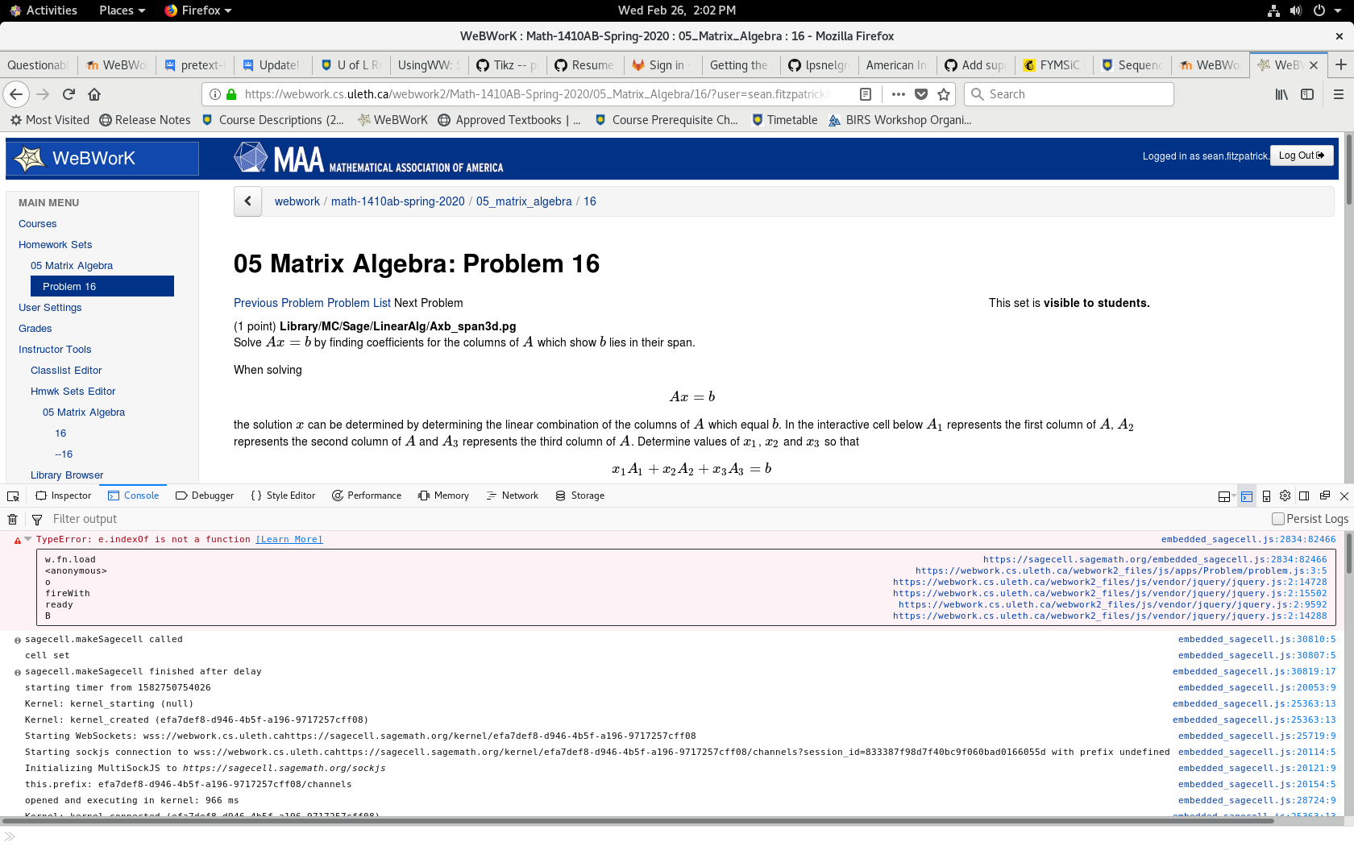Open developer tools settings gear
Screen dimensions: 1354x846
click(1285, 496)
